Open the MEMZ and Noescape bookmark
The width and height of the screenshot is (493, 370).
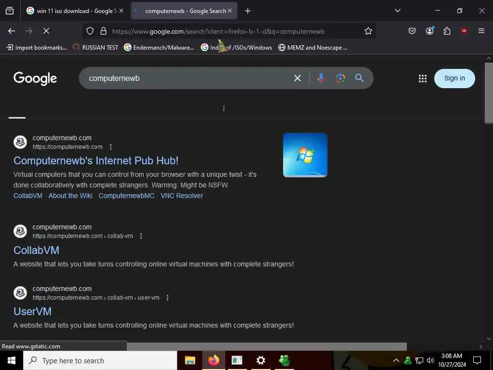click(313, 48)
